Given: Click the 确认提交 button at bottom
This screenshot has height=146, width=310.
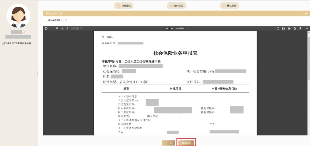Looking at the screenshot, I should coord(186,143).
